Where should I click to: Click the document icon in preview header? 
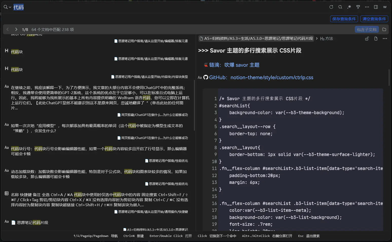tap(376, 39)
